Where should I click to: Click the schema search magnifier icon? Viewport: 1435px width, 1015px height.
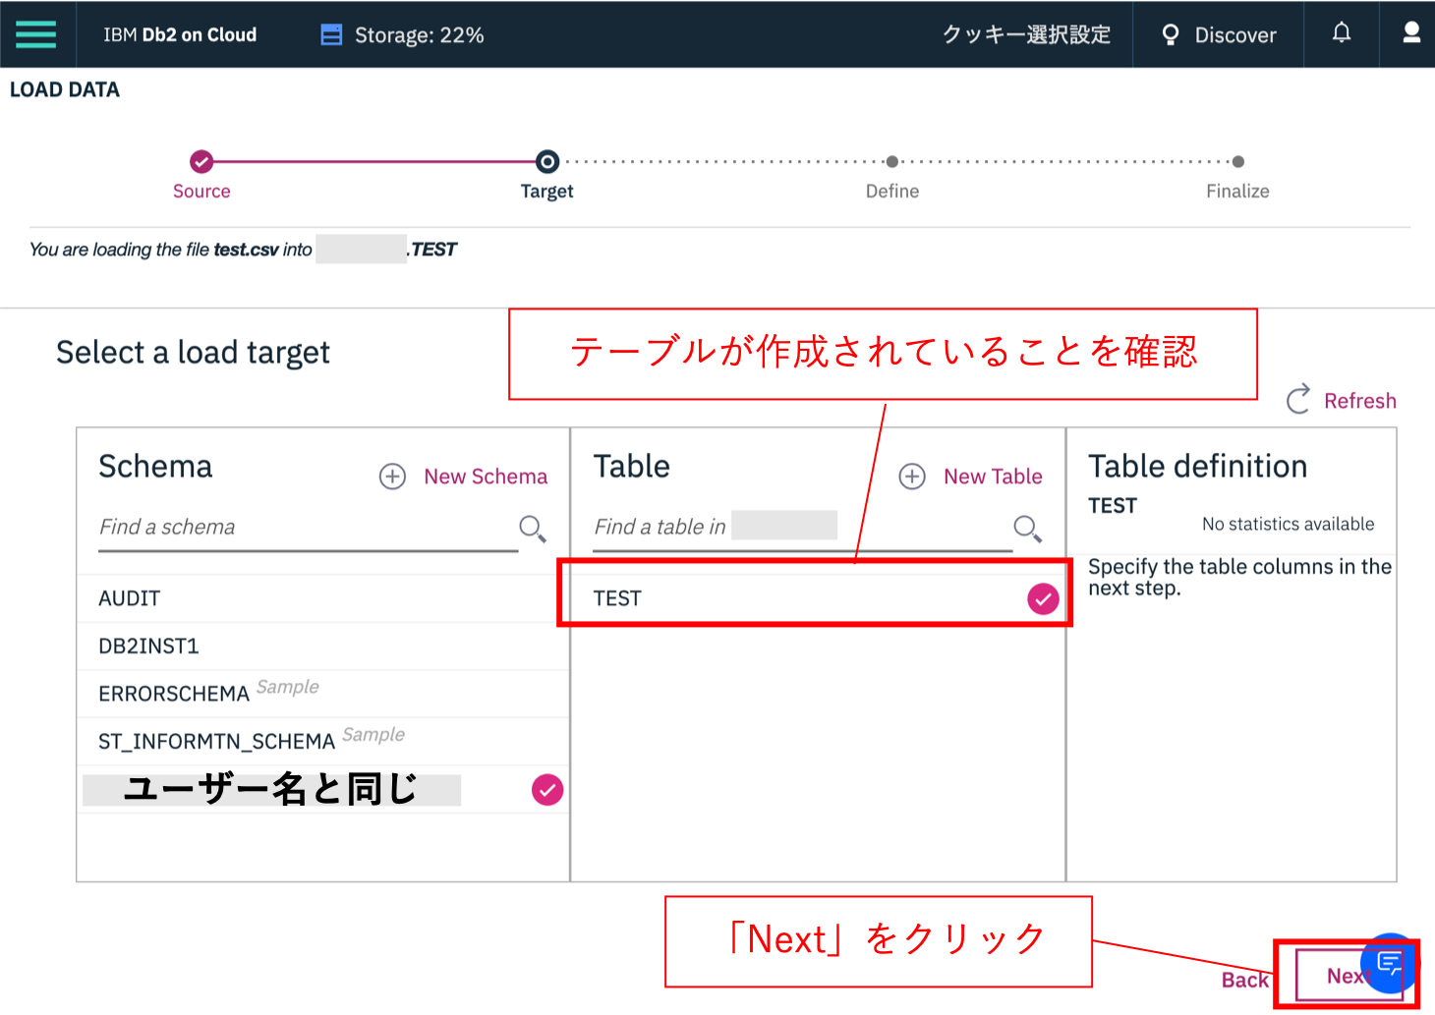(532, 528)
